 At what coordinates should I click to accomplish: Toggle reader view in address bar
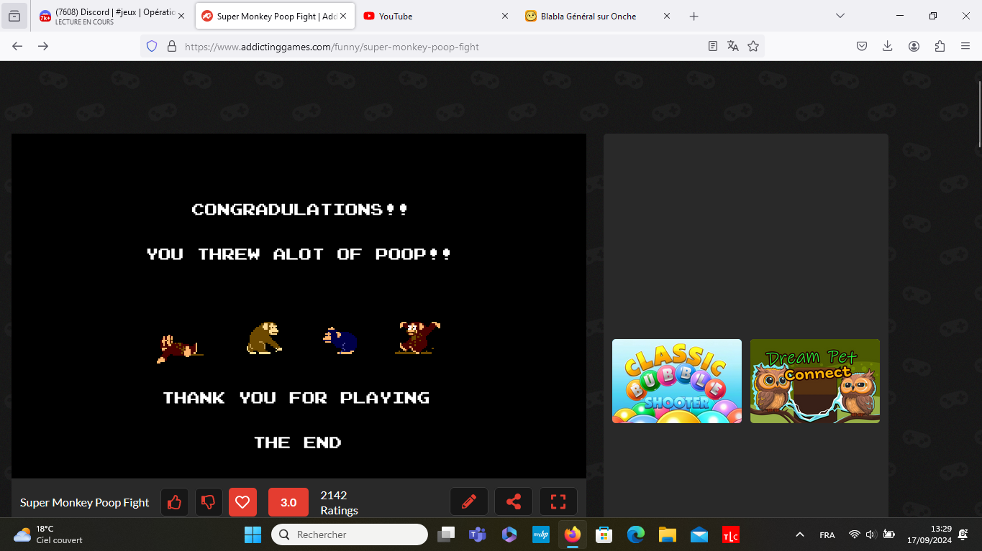coord(712,46)
